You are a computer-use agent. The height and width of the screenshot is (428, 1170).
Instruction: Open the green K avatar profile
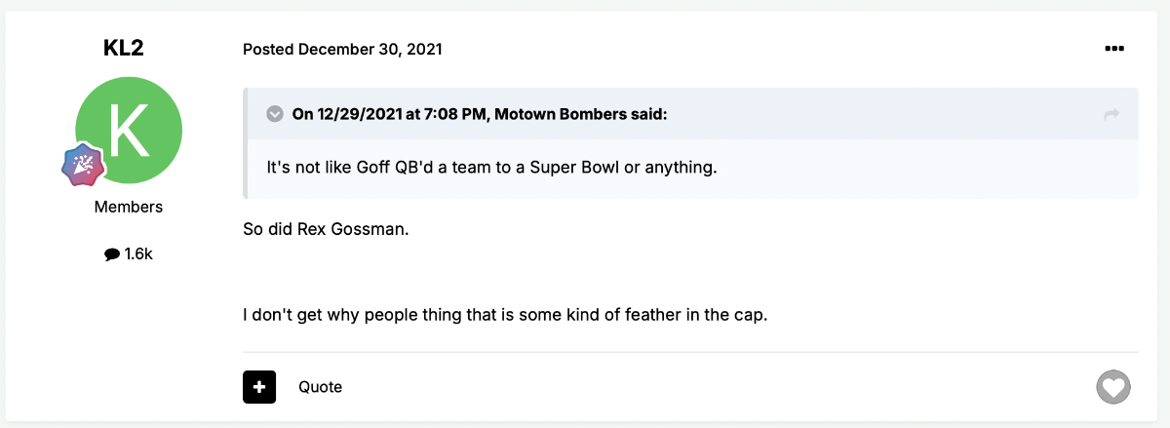point(129,132)
